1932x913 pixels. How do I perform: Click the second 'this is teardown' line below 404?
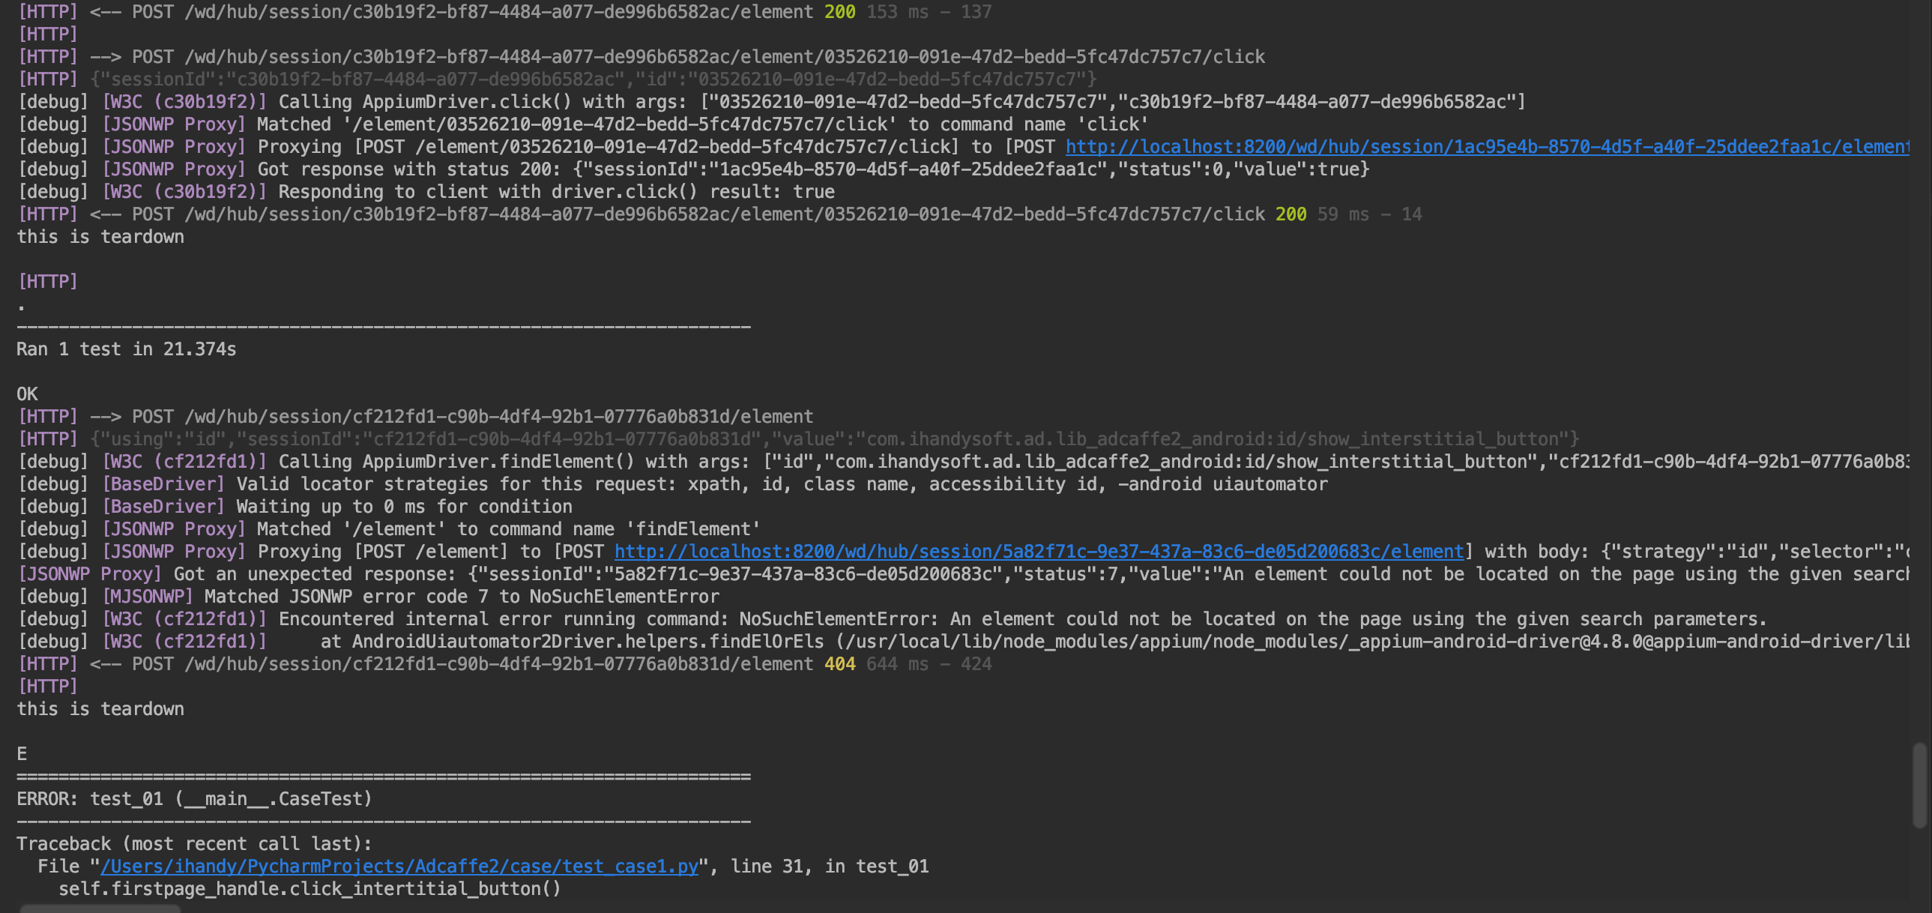tap(100, 710)
